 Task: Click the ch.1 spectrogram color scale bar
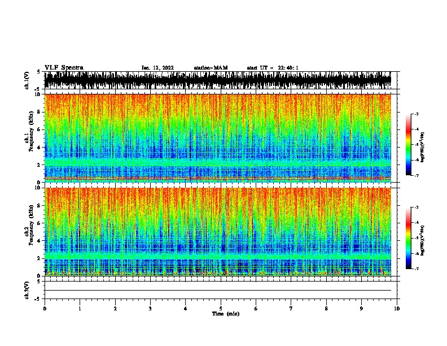(409, 145)
